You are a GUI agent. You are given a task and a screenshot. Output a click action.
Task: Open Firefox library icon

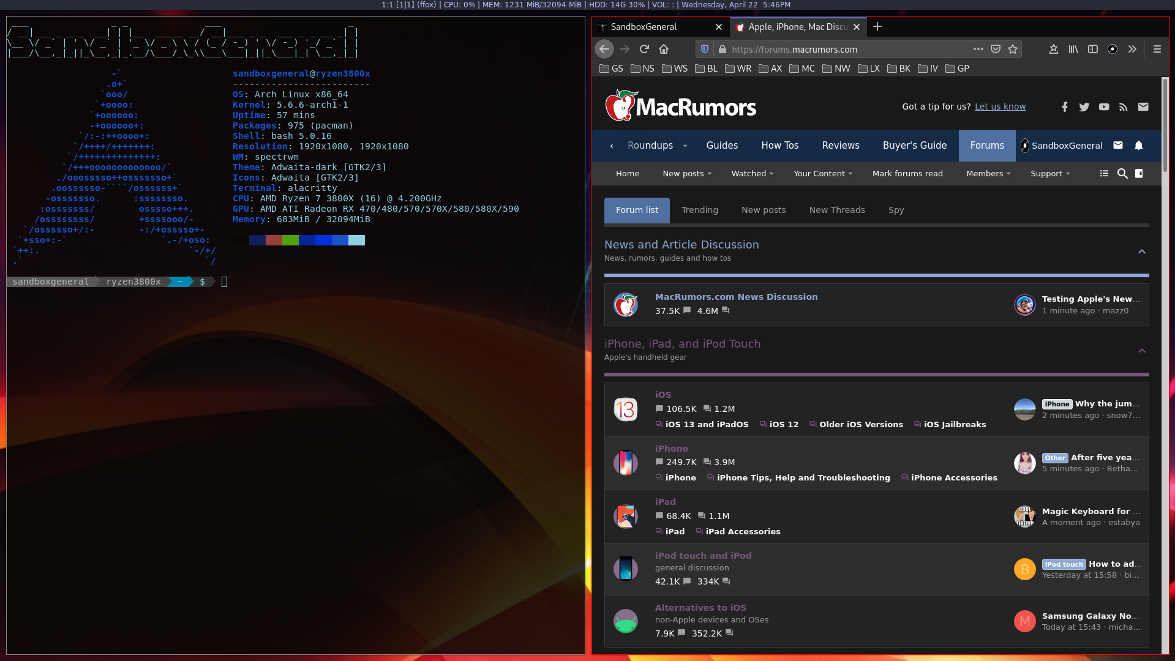click(1073, 49)
